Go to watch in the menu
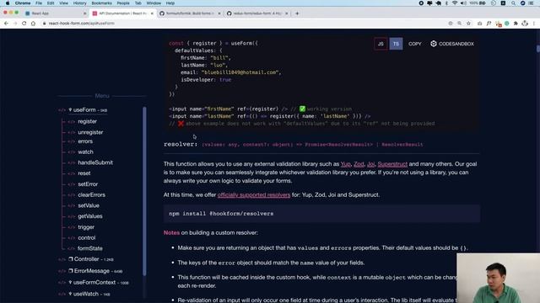Screen dimensions: 540x303 [x=85, y=151]
